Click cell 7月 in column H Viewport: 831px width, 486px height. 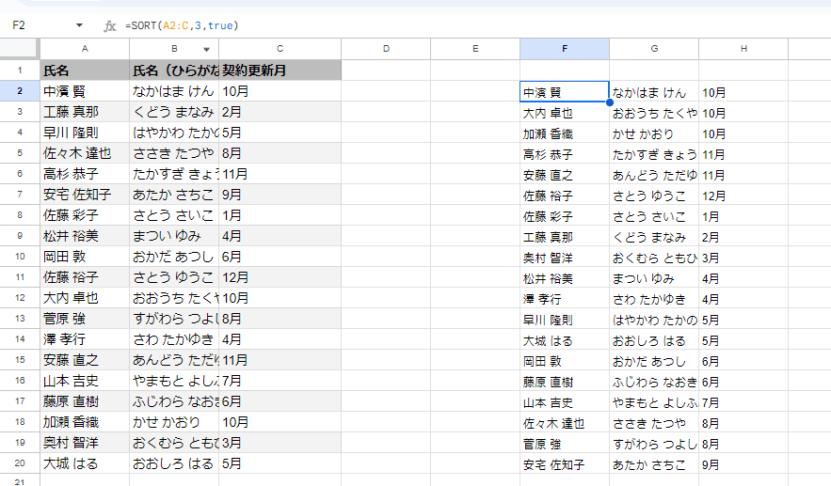(x=743, y=402)
